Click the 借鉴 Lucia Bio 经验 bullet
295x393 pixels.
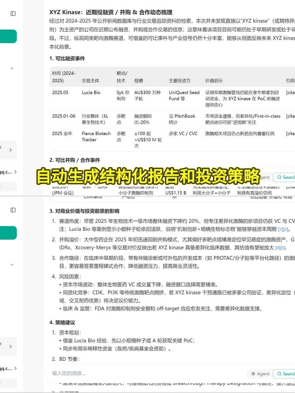[127, 340]
